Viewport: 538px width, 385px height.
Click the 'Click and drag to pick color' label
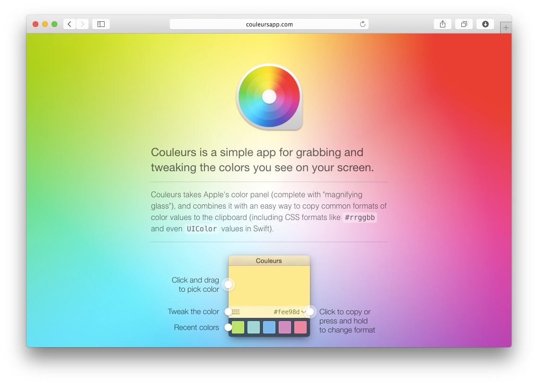pos(195,285)
